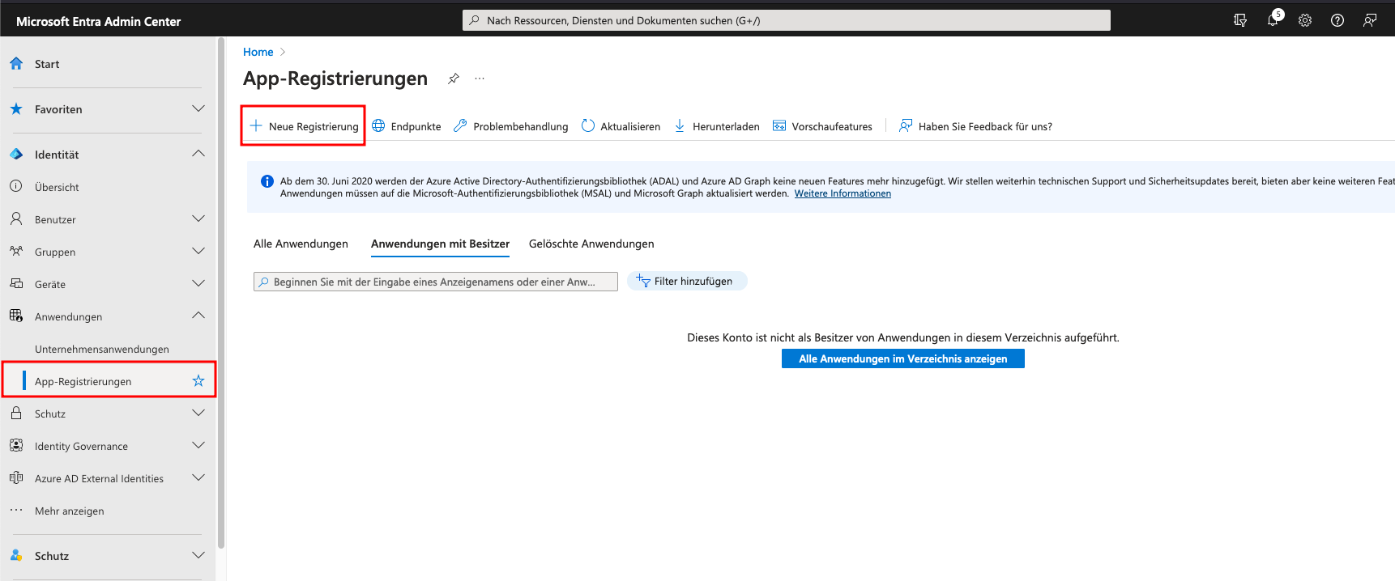
Task: Open the settings gear in header
Action: coord(1305,20)
